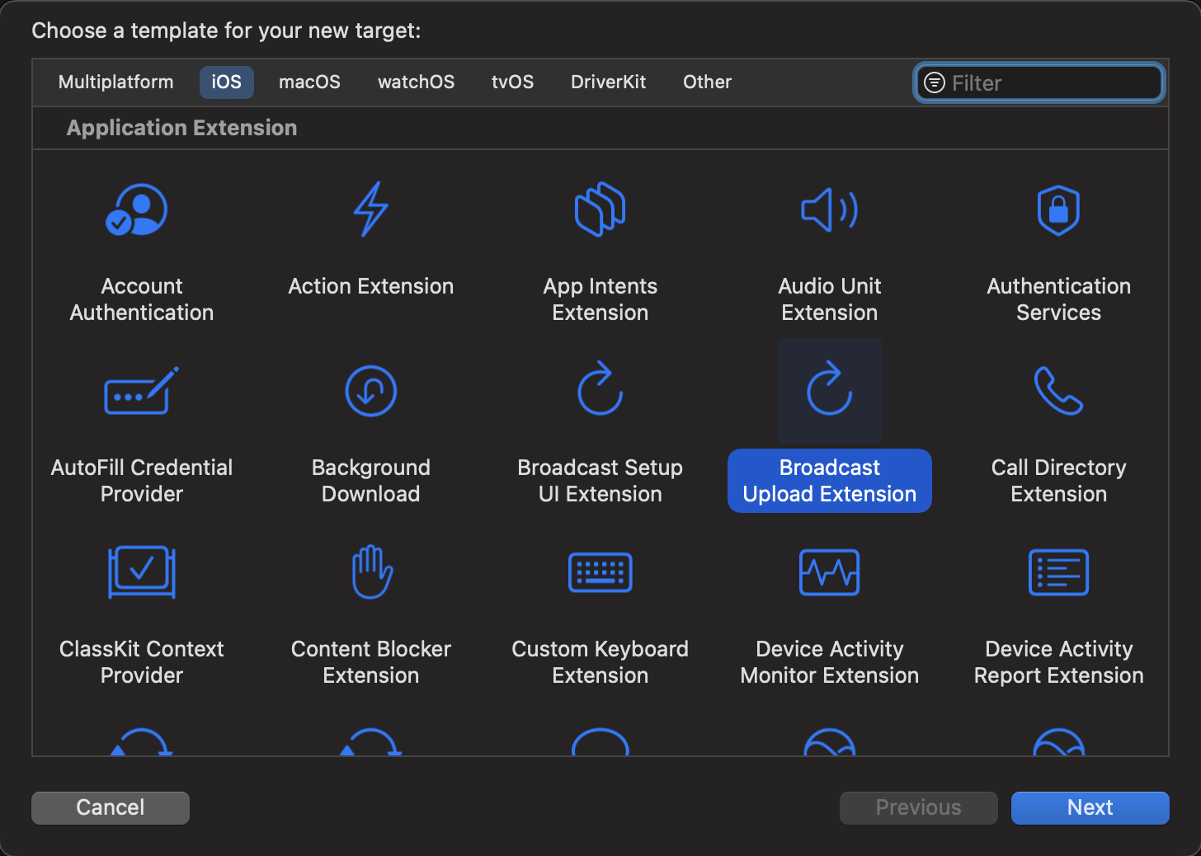This screenshot has height=856, width=1201.
Task: Focus the Filter text field
Action: 1039,82
